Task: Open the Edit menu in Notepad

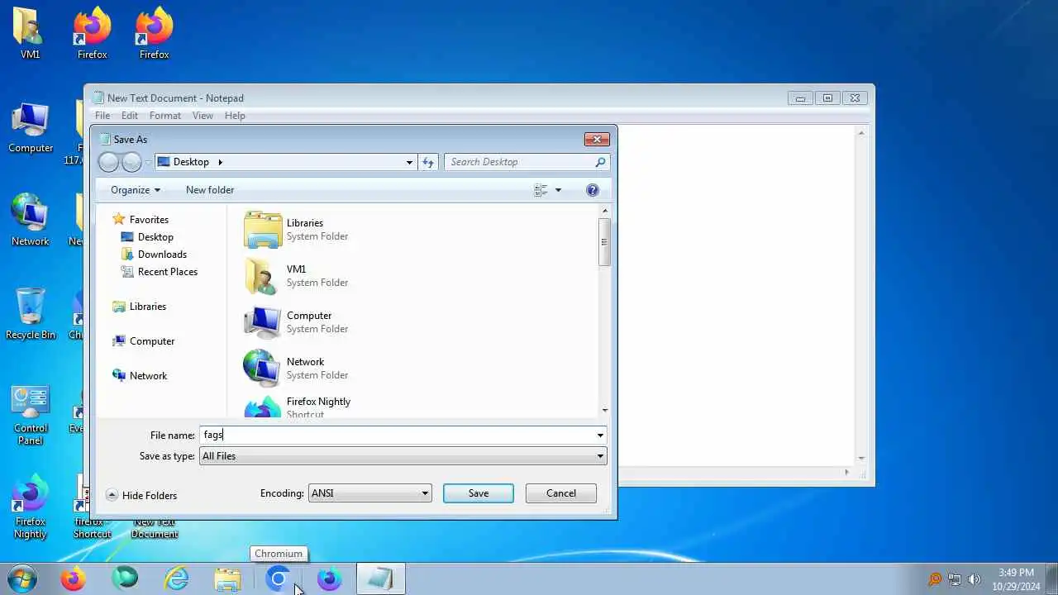Action: tap(130, 116)
